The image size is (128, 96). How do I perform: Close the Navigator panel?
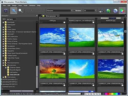(x=37, y=16)
